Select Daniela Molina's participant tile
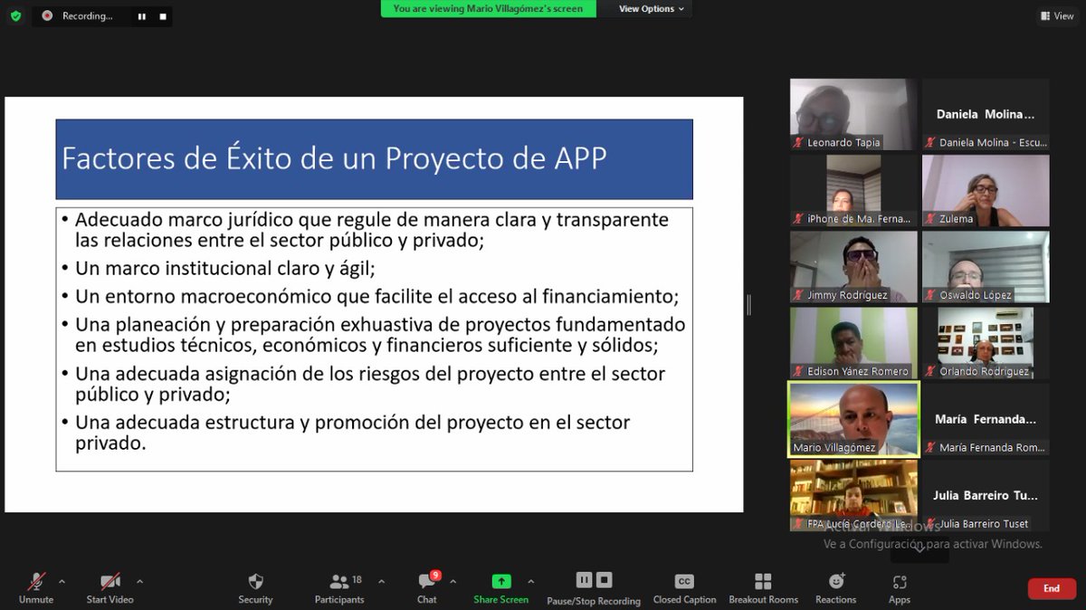 click(986, 114)
